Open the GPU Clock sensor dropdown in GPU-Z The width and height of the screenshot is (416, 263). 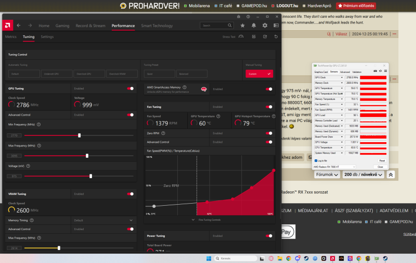coord(342,78)
